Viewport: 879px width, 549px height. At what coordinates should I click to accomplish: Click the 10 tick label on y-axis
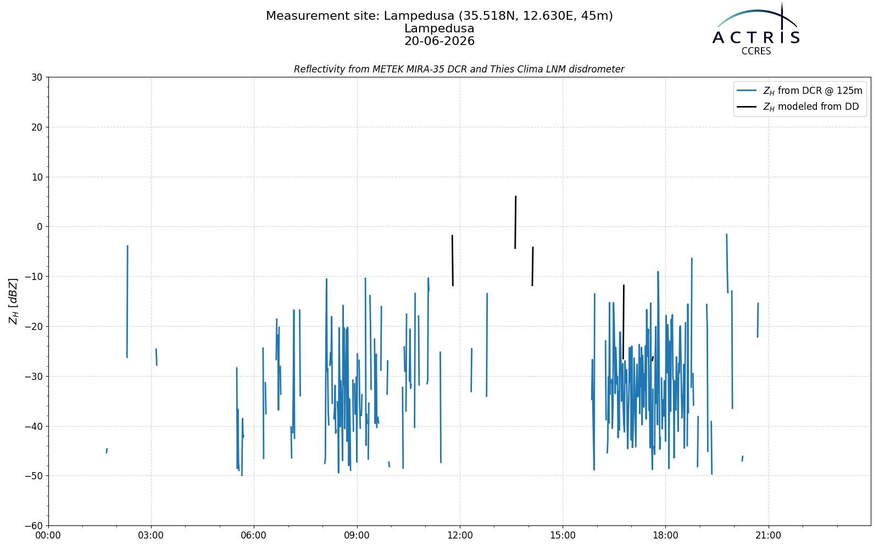[37, 177]
